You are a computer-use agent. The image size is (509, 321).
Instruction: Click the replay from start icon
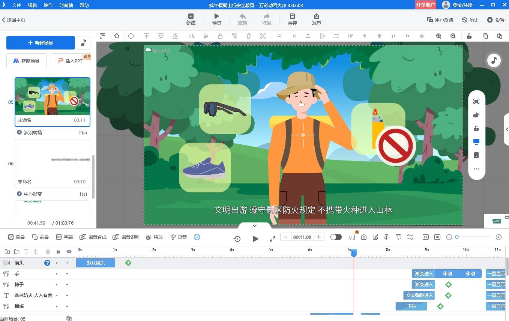pyautogui.click(x=237, y=238)
